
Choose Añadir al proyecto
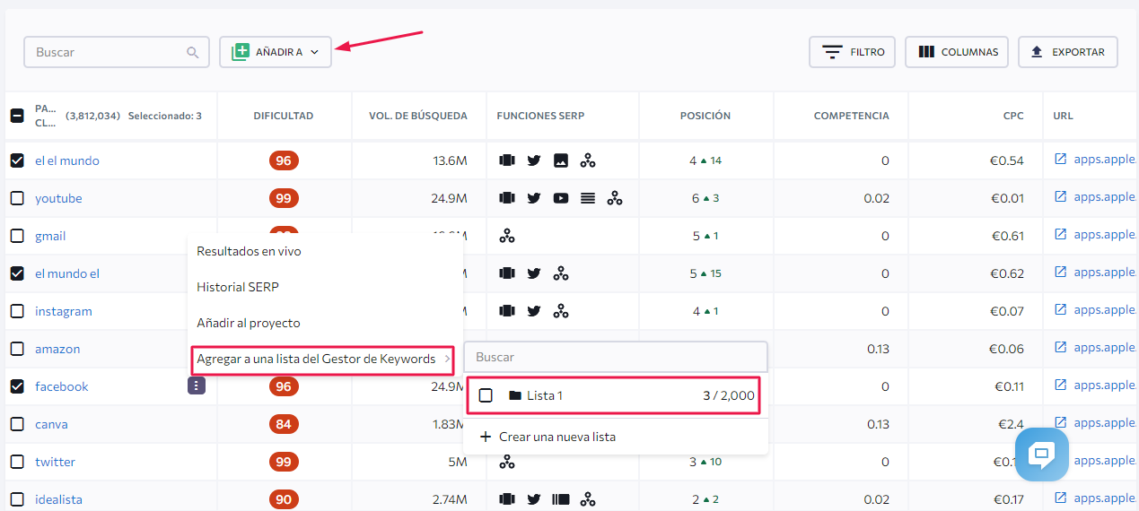pyautogui.click(x=249, y=323)
